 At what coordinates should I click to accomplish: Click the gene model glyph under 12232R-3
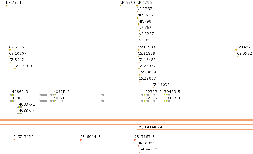click(148, 95)
